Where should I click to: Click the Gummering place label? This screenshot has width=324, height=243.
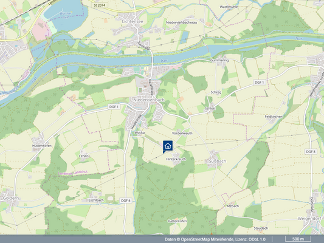click(219, 60)
